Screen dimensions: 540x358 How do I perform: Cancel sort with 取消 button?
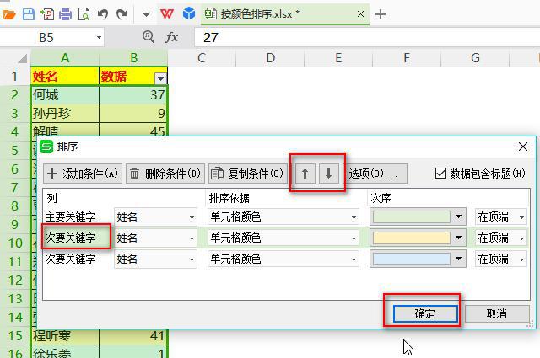tap(497, 313)
